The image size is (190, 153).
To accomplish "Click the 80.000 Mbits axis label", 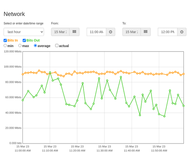I will (13, 82).
